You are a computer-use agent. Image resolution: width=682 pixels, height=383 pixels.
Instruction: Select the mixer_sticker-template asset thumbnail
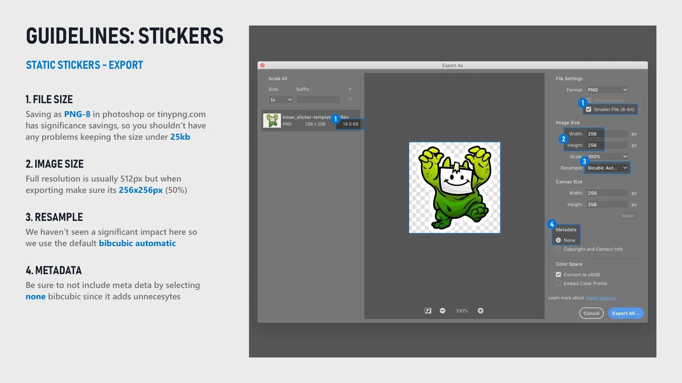[272, 121]
